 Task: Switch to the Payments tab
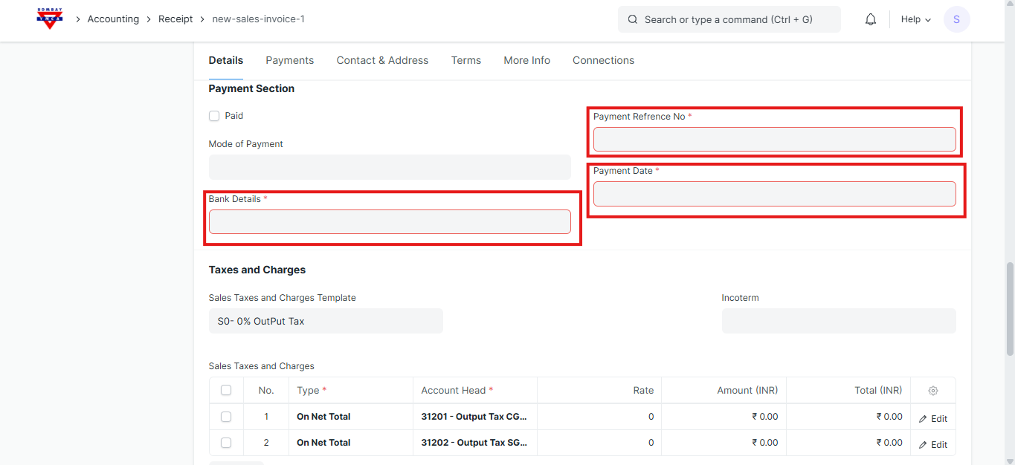(x=289, y=60)
